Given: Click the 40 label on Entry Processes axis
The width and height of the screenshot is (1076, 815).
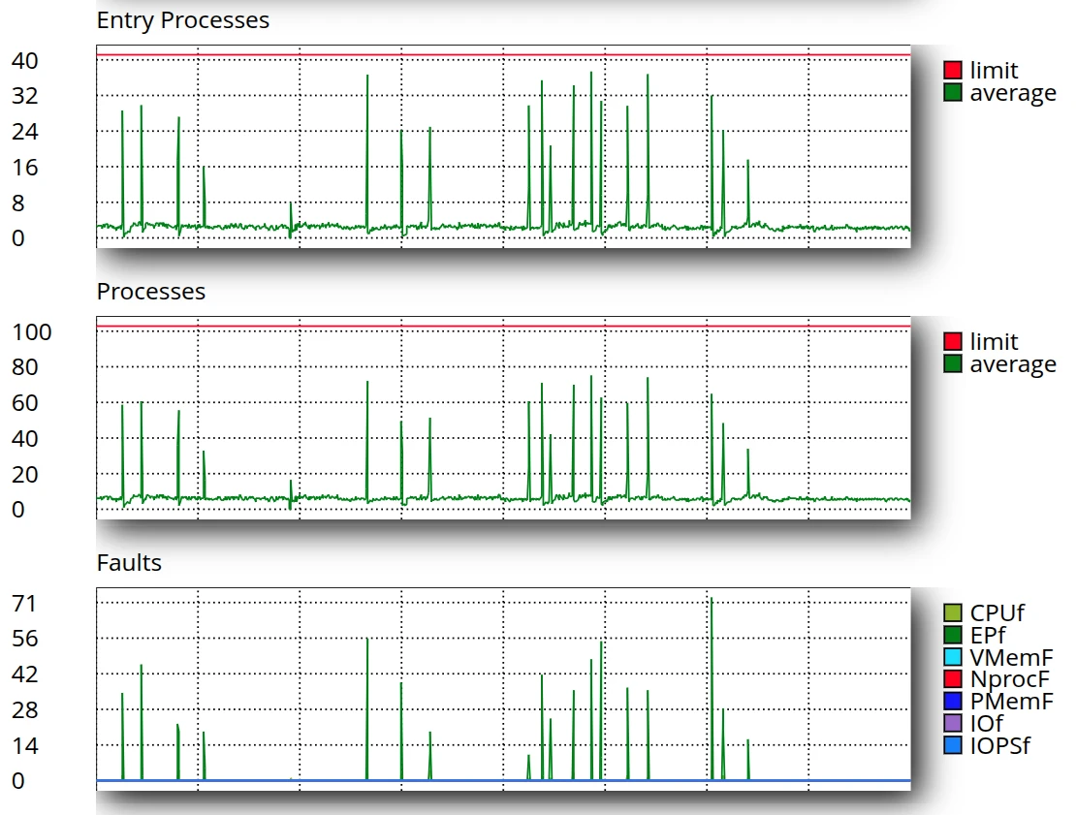Looking at the screenshot, I should pyautogui.click(x=25, y=61).
